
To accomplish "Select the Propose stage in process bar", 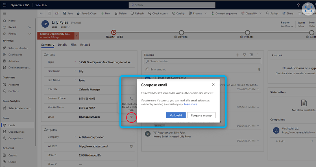I will coord(249,32).
